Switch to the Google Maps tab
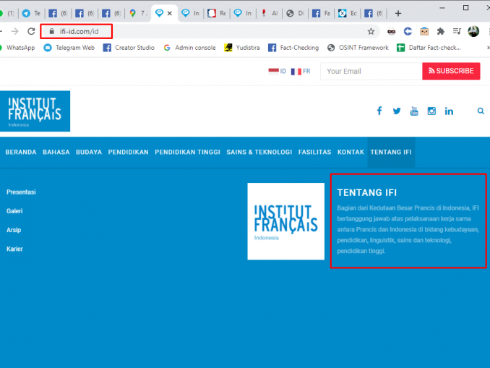Viewport: 490px width, 368px height. (138, 13)
